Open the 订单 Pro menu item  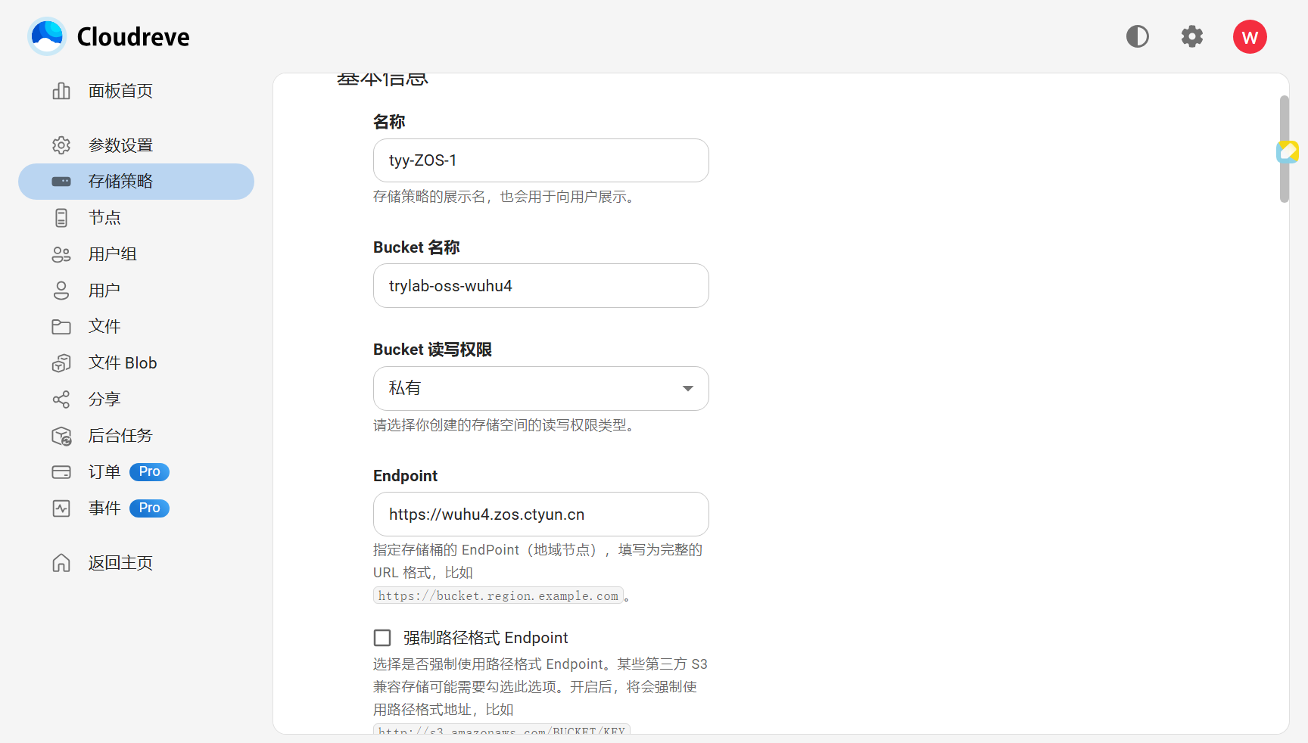tap(105, 472)
